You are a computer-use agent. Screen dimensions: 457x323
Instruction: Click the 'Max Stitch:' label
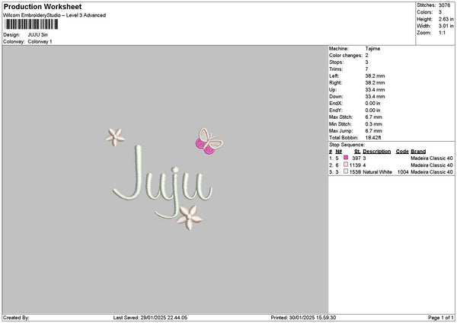coord(341,117)
